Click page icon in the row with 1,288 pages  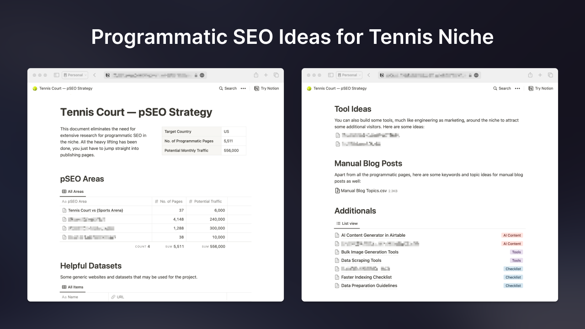64,228
